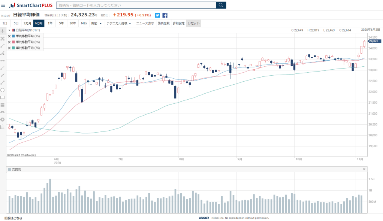
Task: Select the crosshair cursor tool
Action: tap(3, 31)
